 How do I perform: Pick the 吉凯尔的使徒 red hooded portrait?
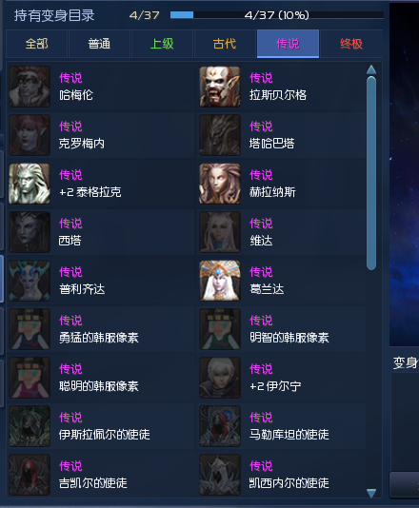coord(30,475)
